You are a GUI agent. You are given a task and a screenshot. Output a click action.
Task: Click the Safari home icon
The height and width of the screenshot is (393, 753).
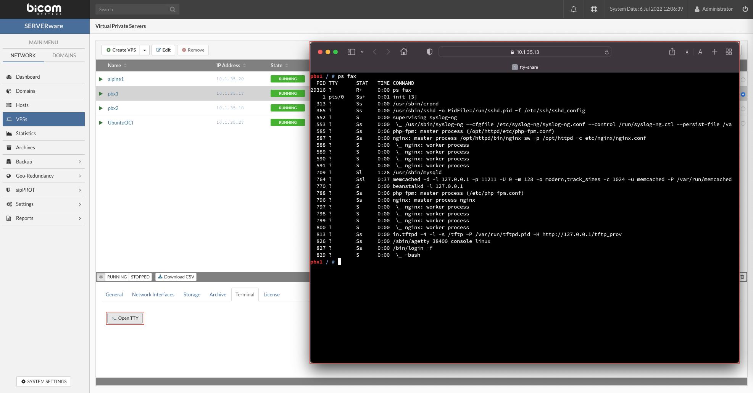[x=403, y=52]
